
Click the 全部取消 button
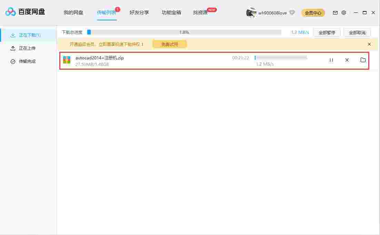pyautogui.click(x=357, y=32)
